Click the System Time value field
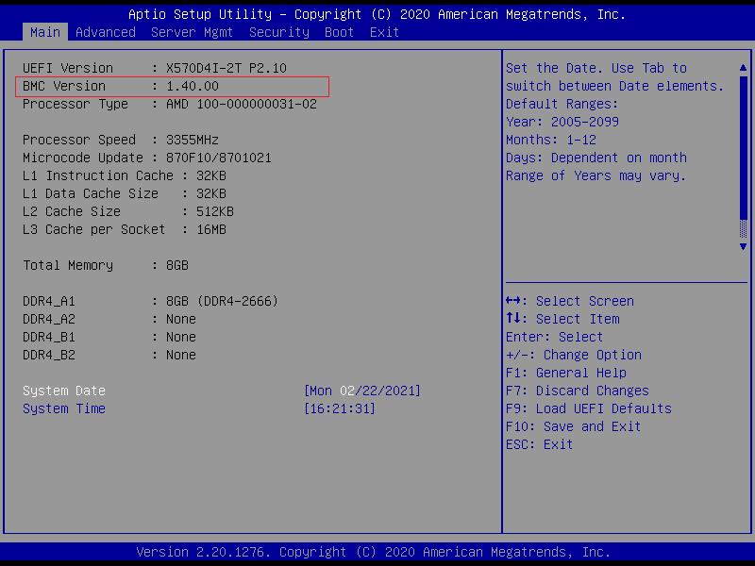This screenshot has width=755, height=566. [340, 408]
